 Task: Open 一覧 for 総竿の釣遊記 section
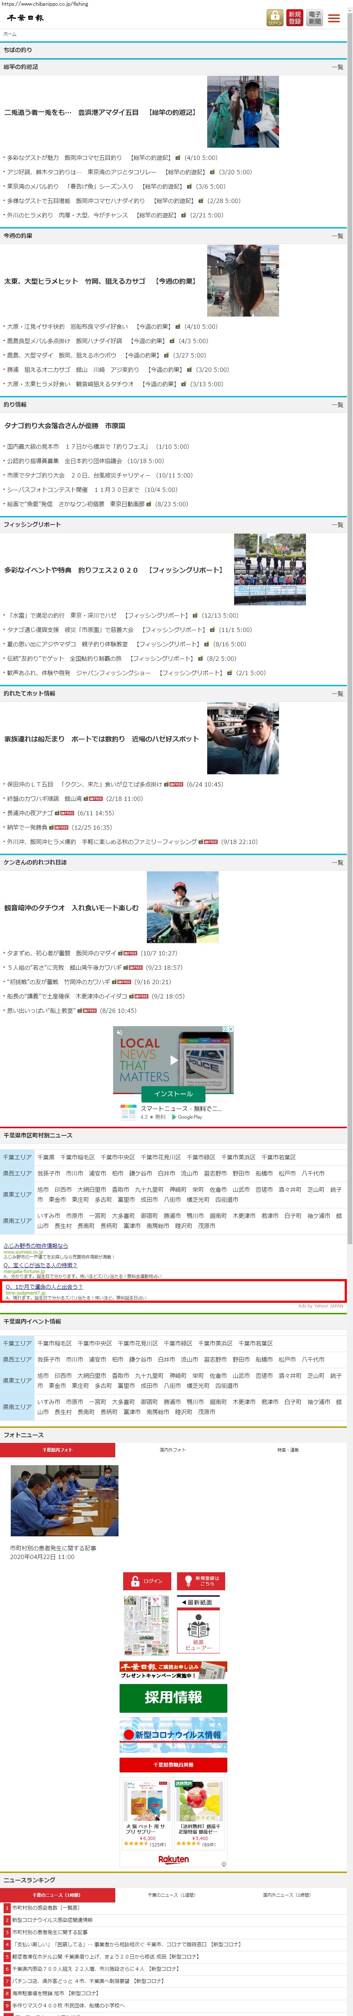[x=336, y=67]
